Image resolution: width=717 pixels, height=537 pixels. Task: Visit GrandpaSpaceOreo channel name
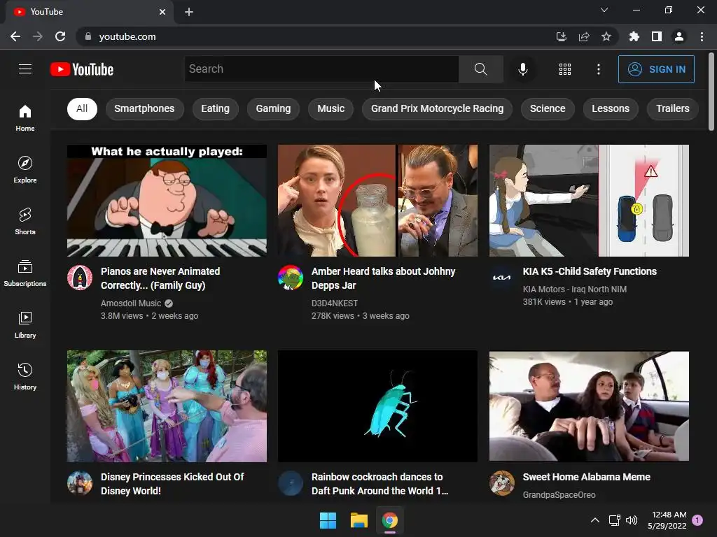click(559, 494)
